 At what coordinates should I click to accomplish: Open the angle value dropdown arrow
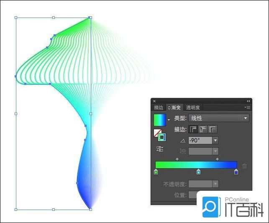point(215,141)
